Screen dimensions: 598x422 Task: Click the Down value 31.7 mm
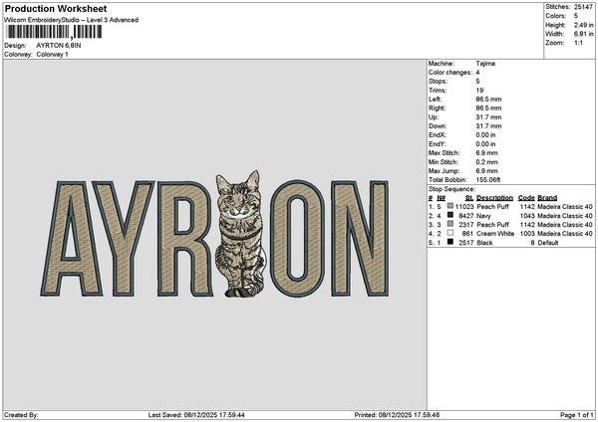488,126
